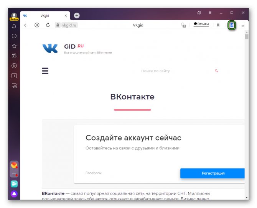Click the protect/lock counter icon in address bar
This screenshot has height=208, width=257.
click(183, 25)
